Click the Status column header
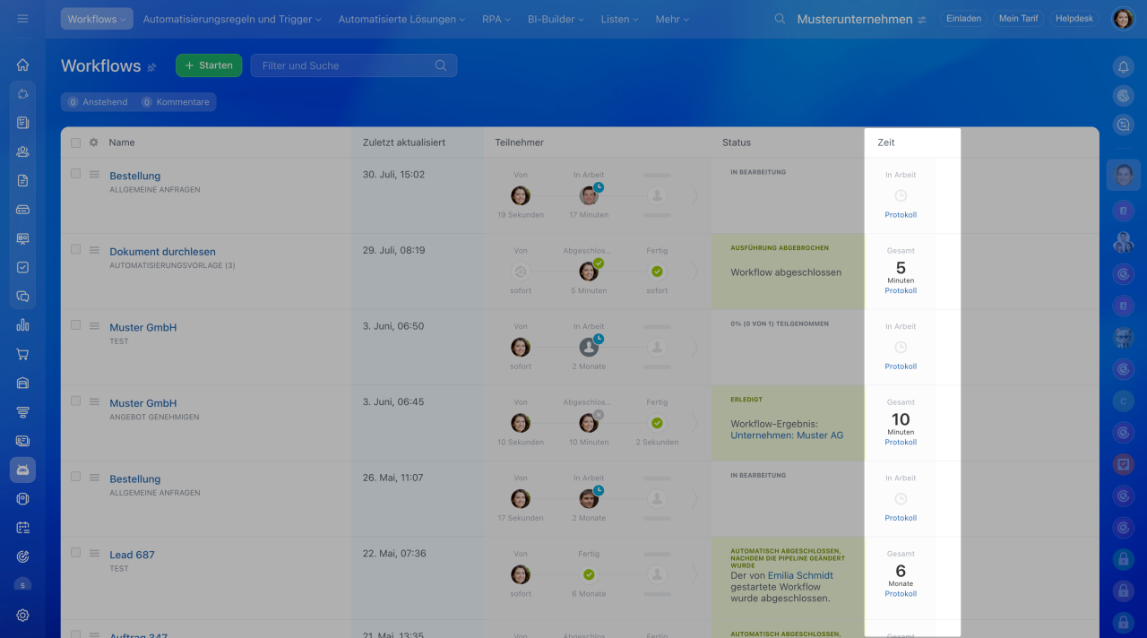The width and height of the screenshot is (1147, 638). pos(737,142)
